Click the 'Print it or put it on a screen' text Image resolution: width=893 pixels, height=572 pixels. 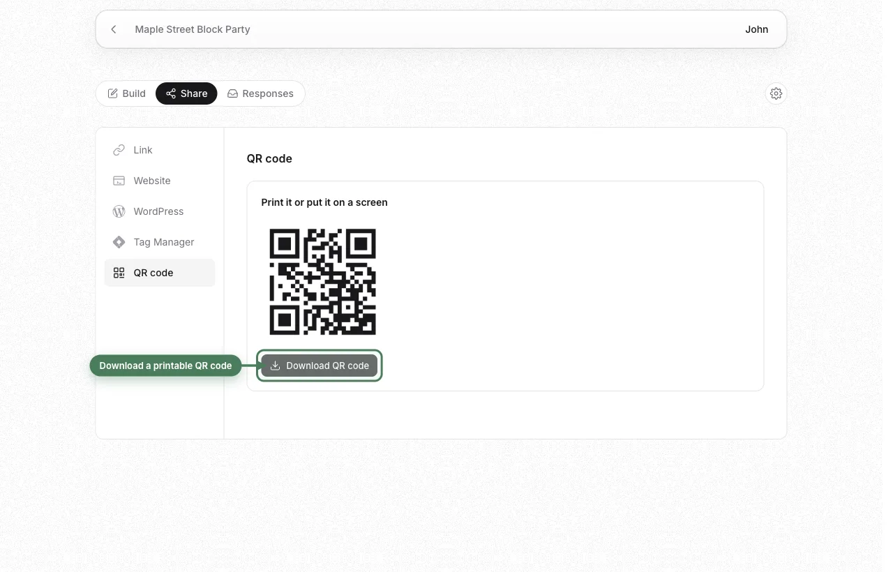[x=324, y=202]
